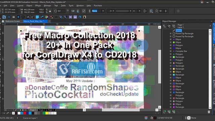Open the Bitmaps menu
The image size is (215, 121).
(x=47, y=6)
